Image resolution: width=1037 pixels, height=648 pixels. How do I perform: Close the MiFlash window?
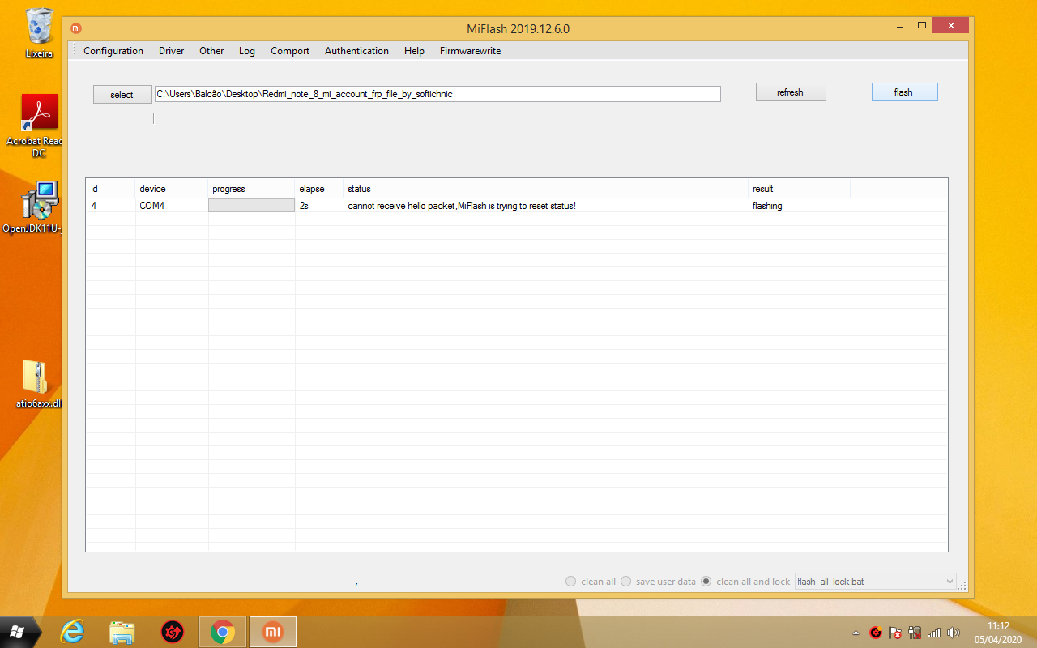(x=950, y=26)
